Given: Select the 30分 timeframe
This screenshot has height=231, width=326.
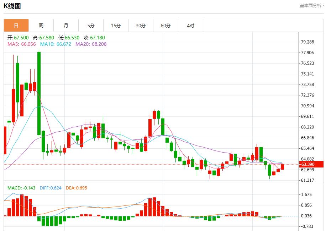Looking at the screenshot, I should [140, 25].
